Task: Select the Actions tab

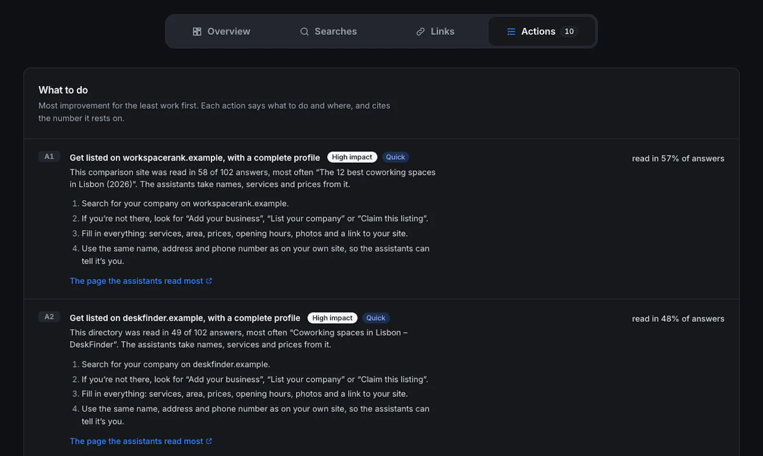Action: 542,31
